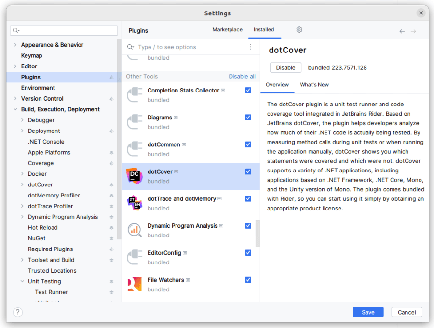Expand the dotTrace Profiler node
Viewport: 434px width, 328px height.
click(22, 206)
